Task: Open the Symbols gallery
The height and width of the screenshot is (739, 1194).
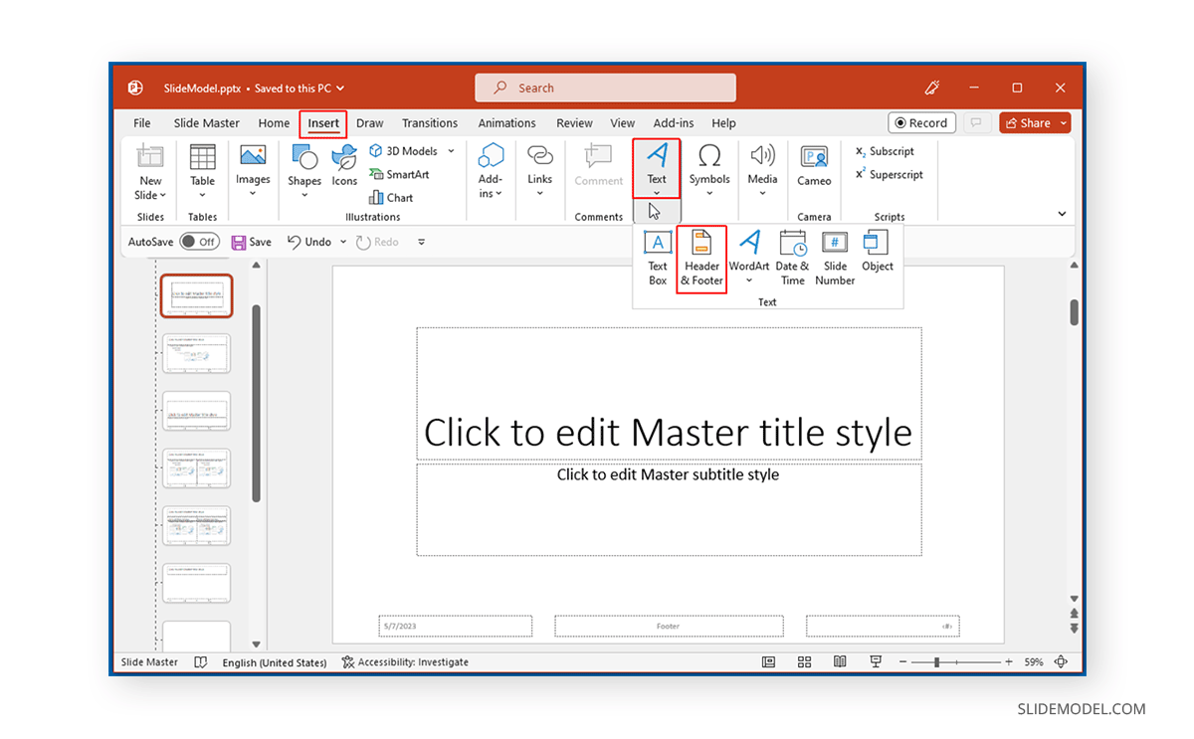Action: click(709, 167)
